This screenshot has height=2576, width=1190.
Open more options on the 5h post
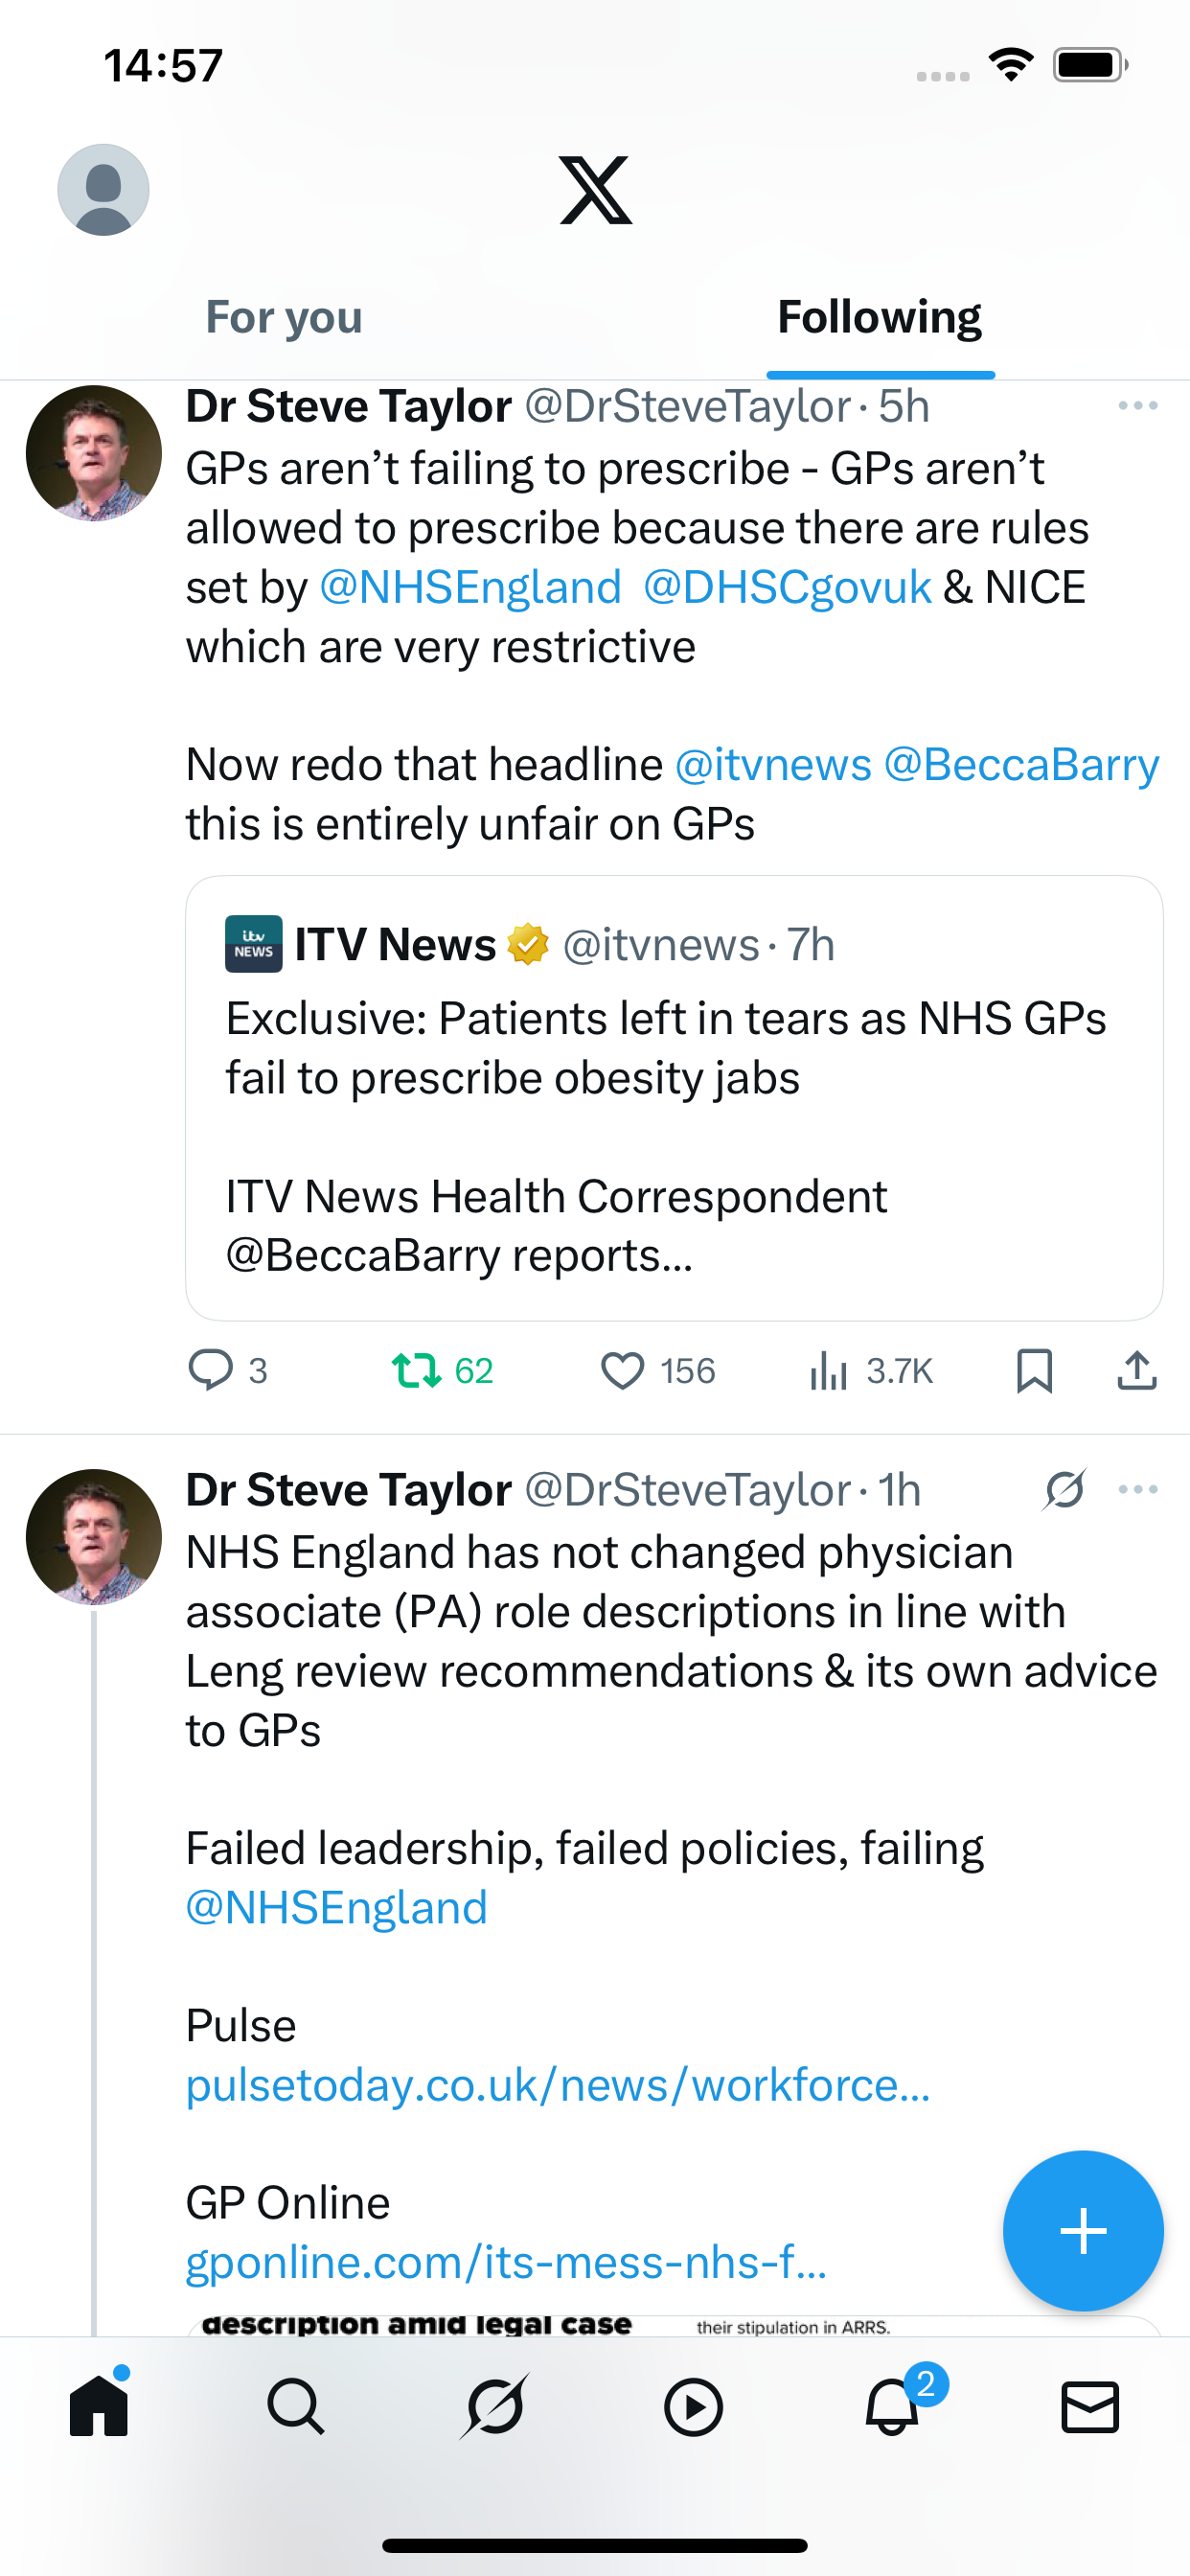click(1137, 406)
